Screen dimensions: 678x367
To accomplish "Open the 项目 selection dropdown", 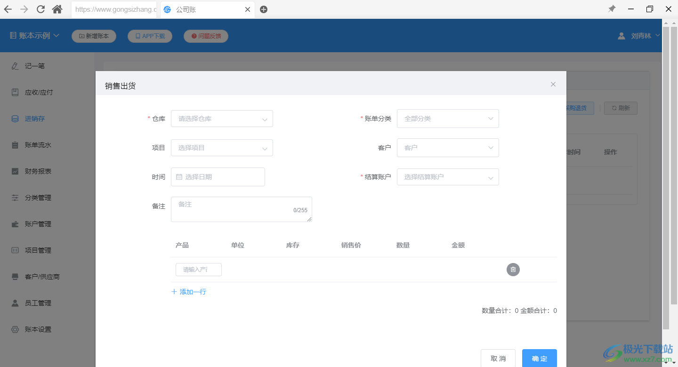I will click(222, 148).
